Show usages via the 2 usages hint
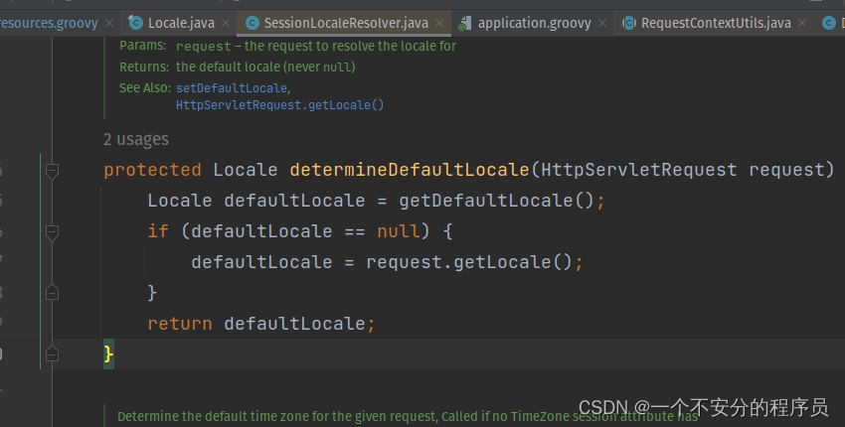Image resolution: width=845 pixels, height=427 pixels. [x=136, y=139]
